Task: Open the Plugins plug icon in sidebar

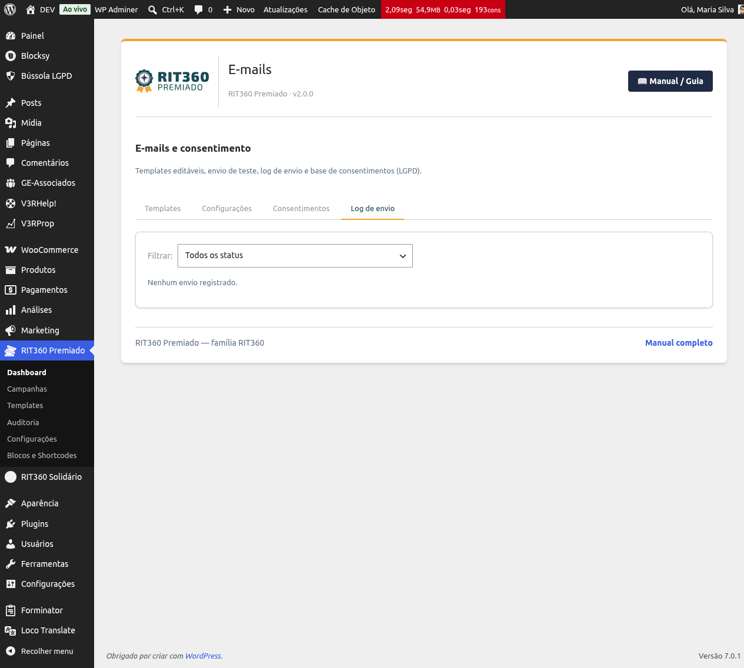Action: point(11,524)
